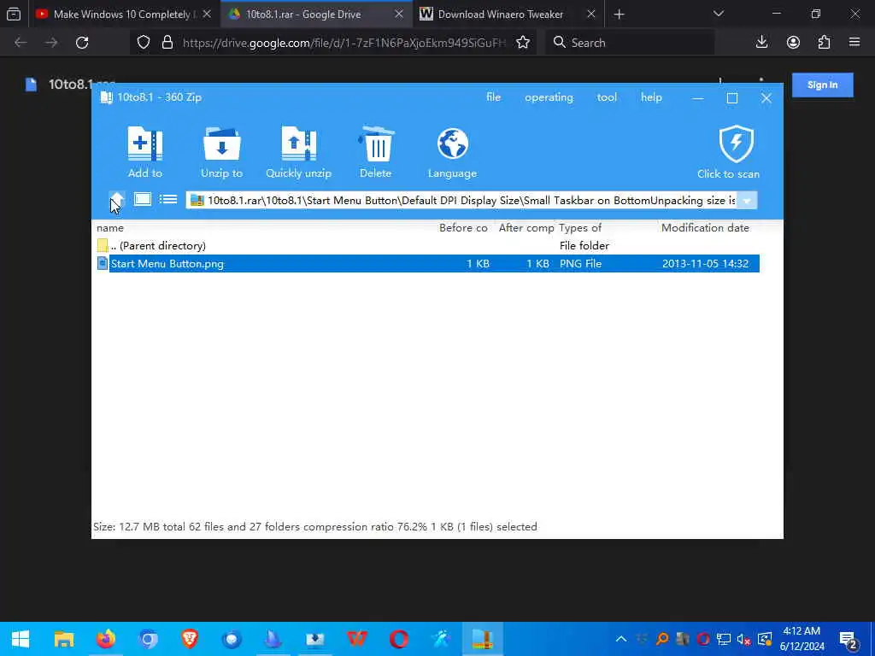Screen dimensions: 875x656
Task: Open the Firefox View icon
Action: pos(14,15)
